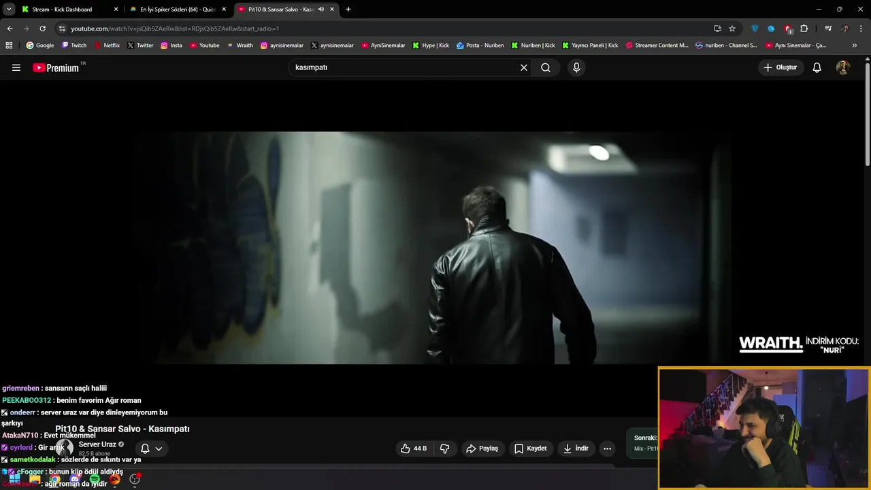Screen dimensions: 871x490
Task: Open the Netflix bookmark
Action: point(107,46)
